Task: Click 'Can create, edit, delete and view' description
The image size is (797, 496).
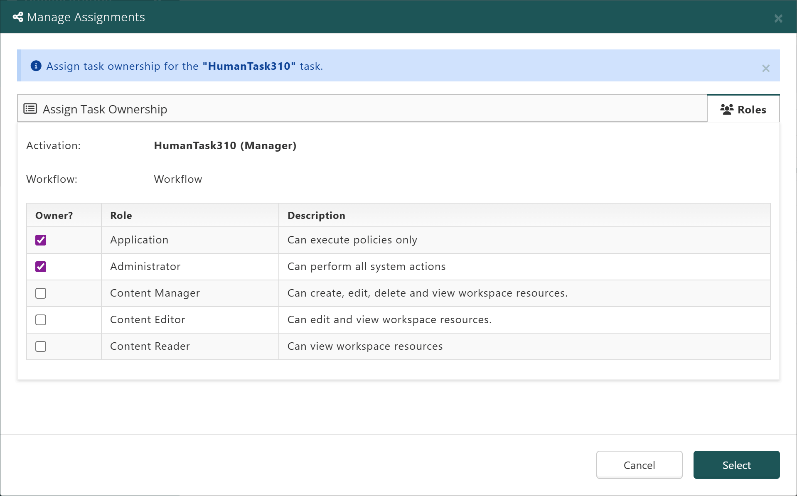Action: pos(428,293)
